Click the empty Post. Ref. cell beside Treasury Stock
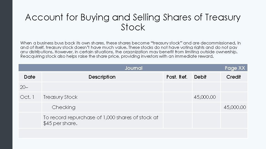 (x=177, y=97)
